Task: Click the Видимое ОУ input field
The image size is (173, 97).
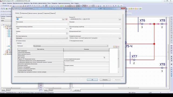Action: coord(39,19)
